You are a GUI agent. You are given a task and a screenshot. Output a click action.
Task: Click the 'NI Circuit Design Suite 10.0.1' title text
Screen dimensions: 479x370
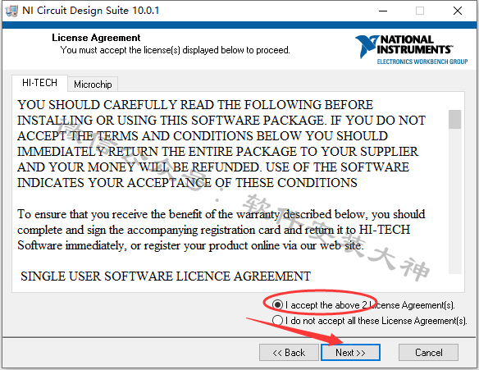(91, 11)
